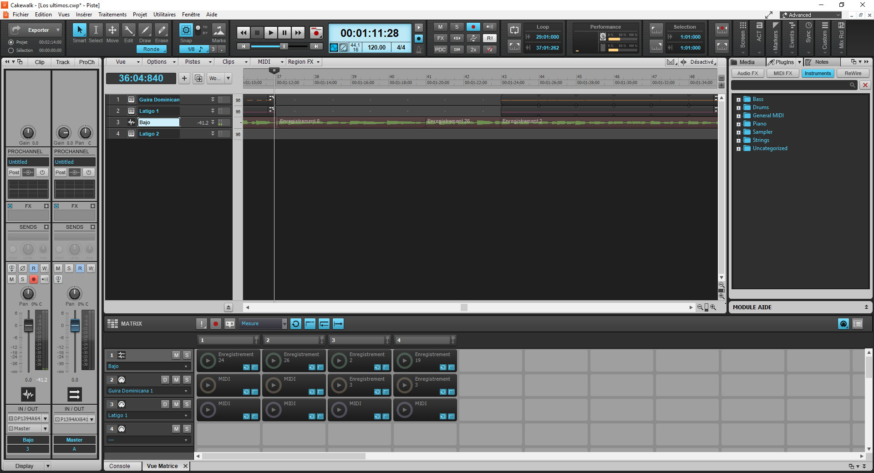Open the Fichier menu

(x=21, y=15)
